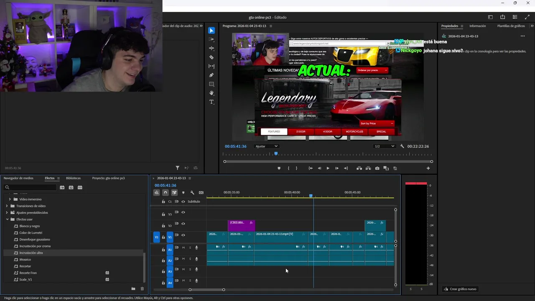Mark Out point in Program monitor
Viewport: 535px width, 301px height.
click(x=297, y=168)
